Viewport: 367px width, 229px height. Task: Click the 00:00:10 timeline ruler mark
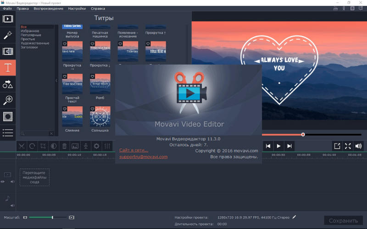(x=74, y=155)
